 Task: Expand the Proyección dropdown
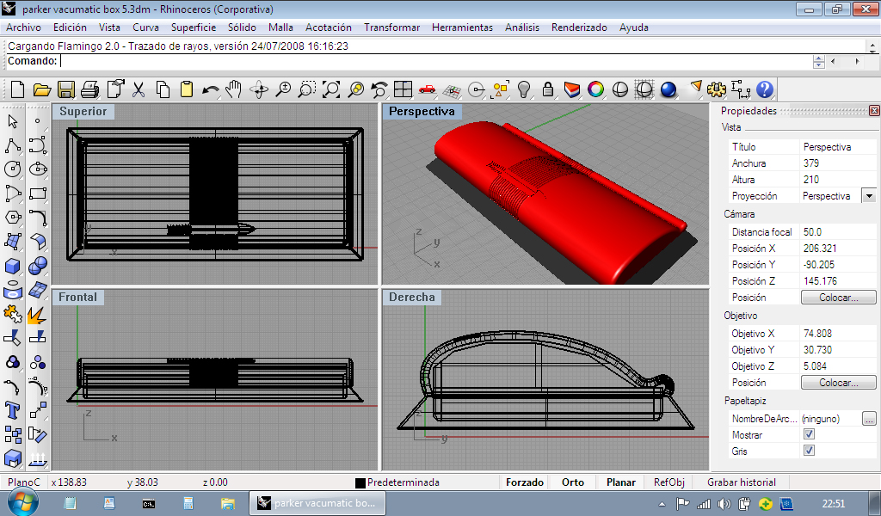coord(868,196)
